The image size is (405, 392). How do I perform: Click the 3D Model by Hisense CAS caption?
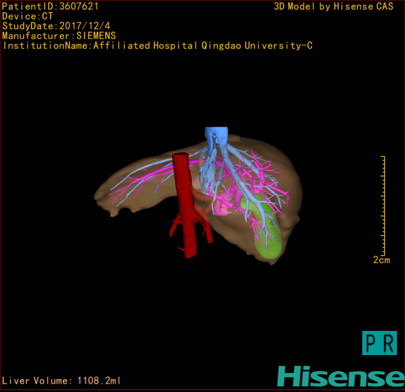coord(333,7)
